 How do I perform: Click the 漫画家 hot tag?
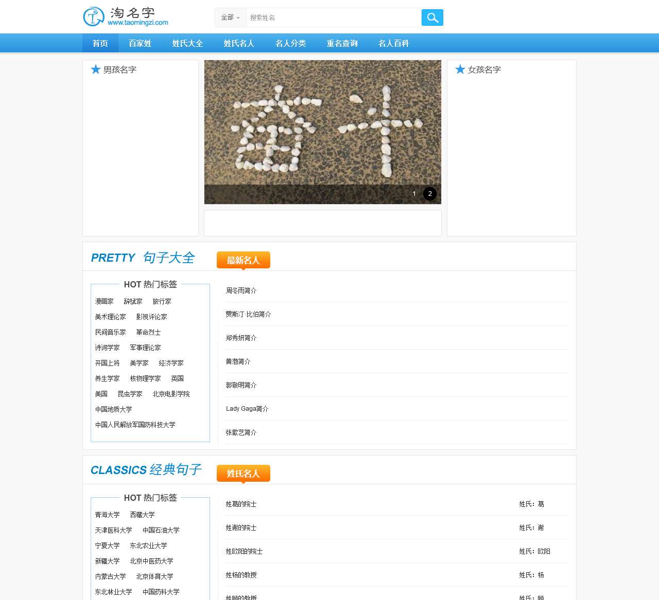pyautogui.click(x=105, y=301)
